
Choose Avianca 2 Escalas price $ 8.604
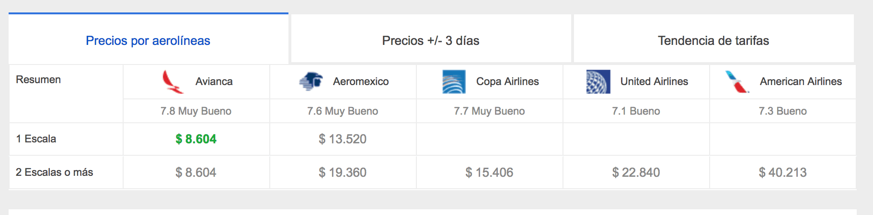tap(196, 172)
